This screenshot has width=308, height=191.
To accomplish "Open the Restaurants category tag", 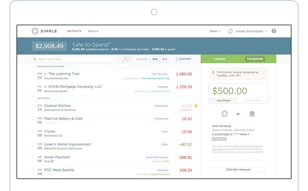I will click(161, 106).
